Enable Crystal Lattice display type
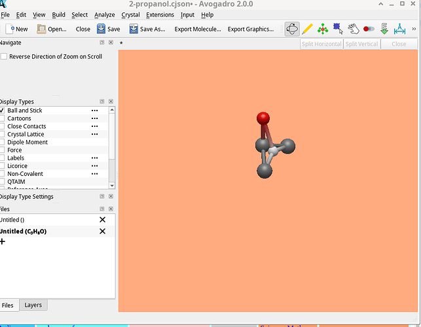The image size is (421, 327). point(2,134)
